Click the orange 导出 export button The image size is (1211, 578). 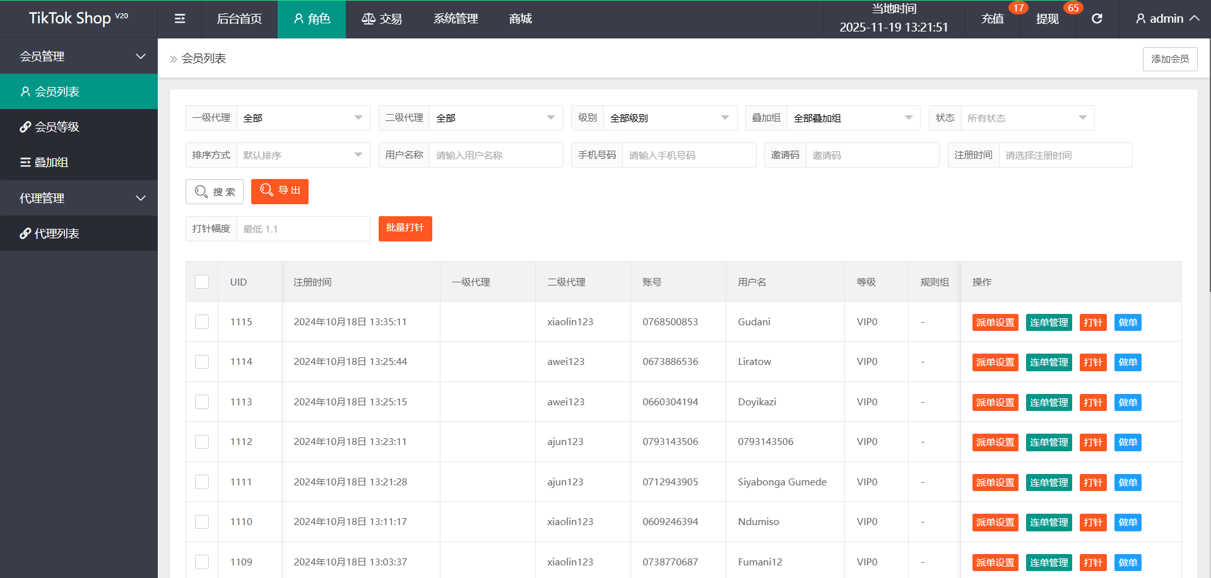(x=280, y=191)
